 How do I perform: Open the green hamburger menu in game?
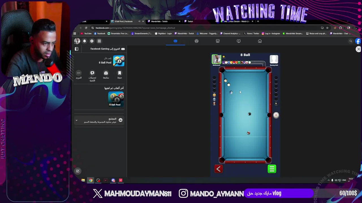click(x=272, y=169)
